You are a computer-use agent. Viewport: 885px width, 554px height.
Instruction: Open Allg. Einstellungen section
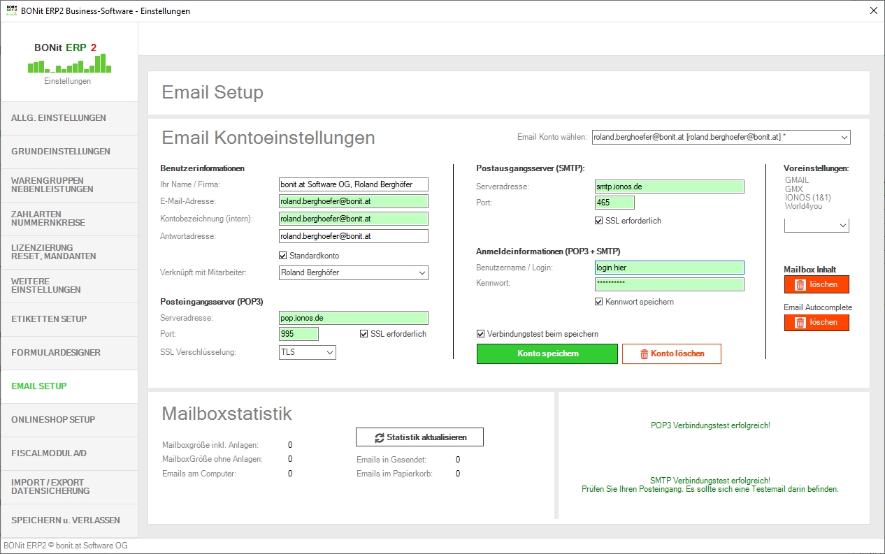(69, 118)
